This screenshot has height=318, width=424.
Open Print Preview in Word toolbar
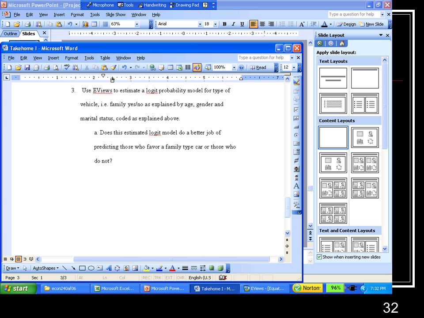click(56, 67)
